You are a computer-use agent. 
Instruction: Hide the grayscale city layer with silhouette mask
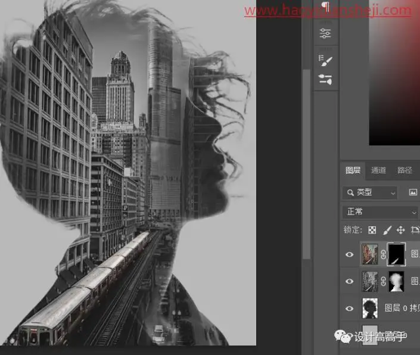click(349, 281)
